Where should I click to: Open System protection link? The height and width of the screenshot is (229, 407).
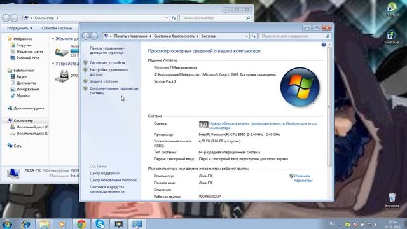click(104, 81)
